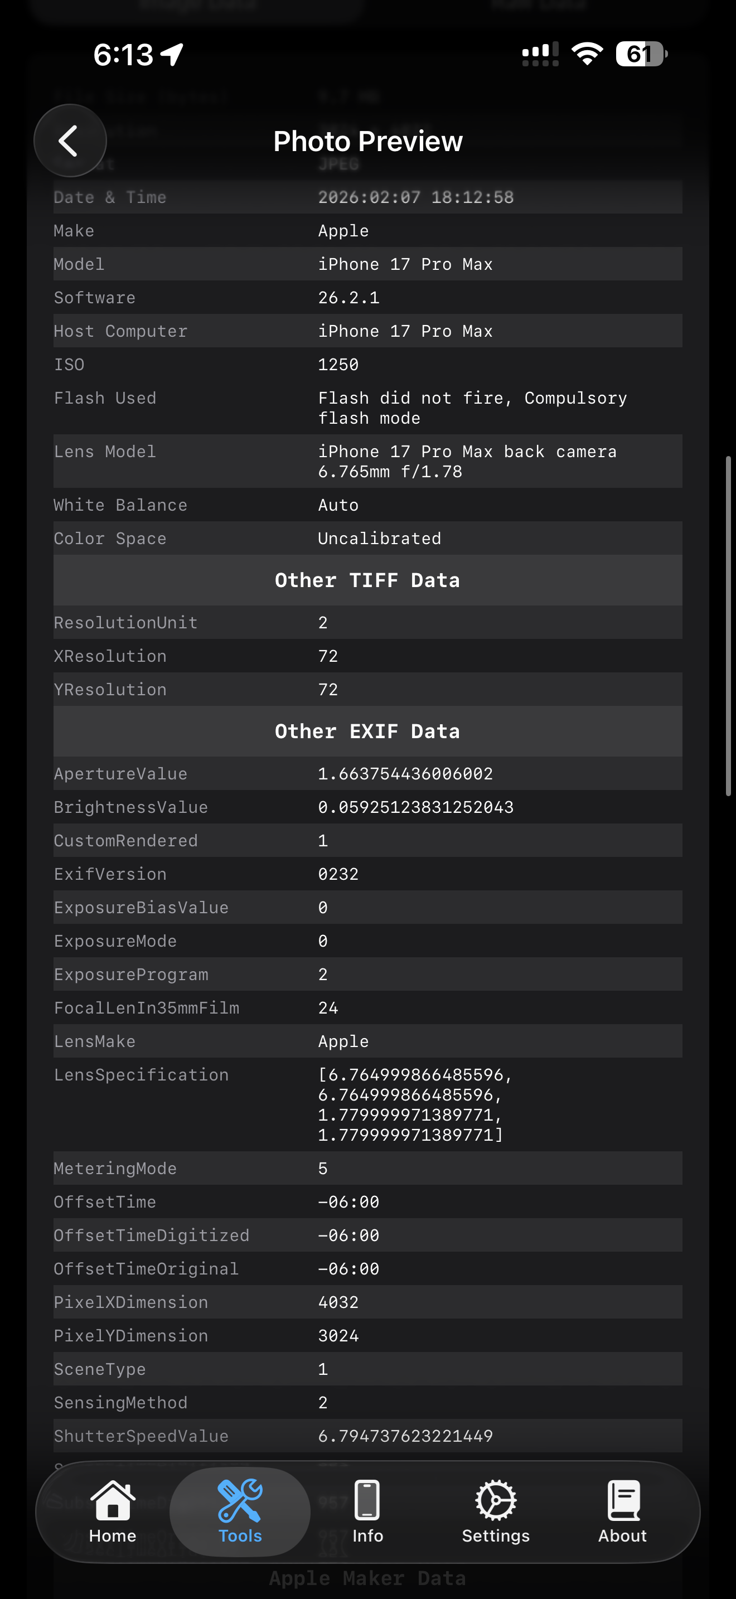Tap the location arrow beside the clock
736x1599 pixels.
click(x=170, y=54)
